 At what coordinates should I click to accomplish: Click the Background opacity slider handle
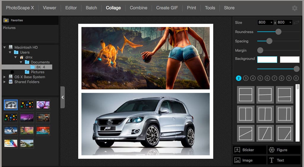[297, 69]
